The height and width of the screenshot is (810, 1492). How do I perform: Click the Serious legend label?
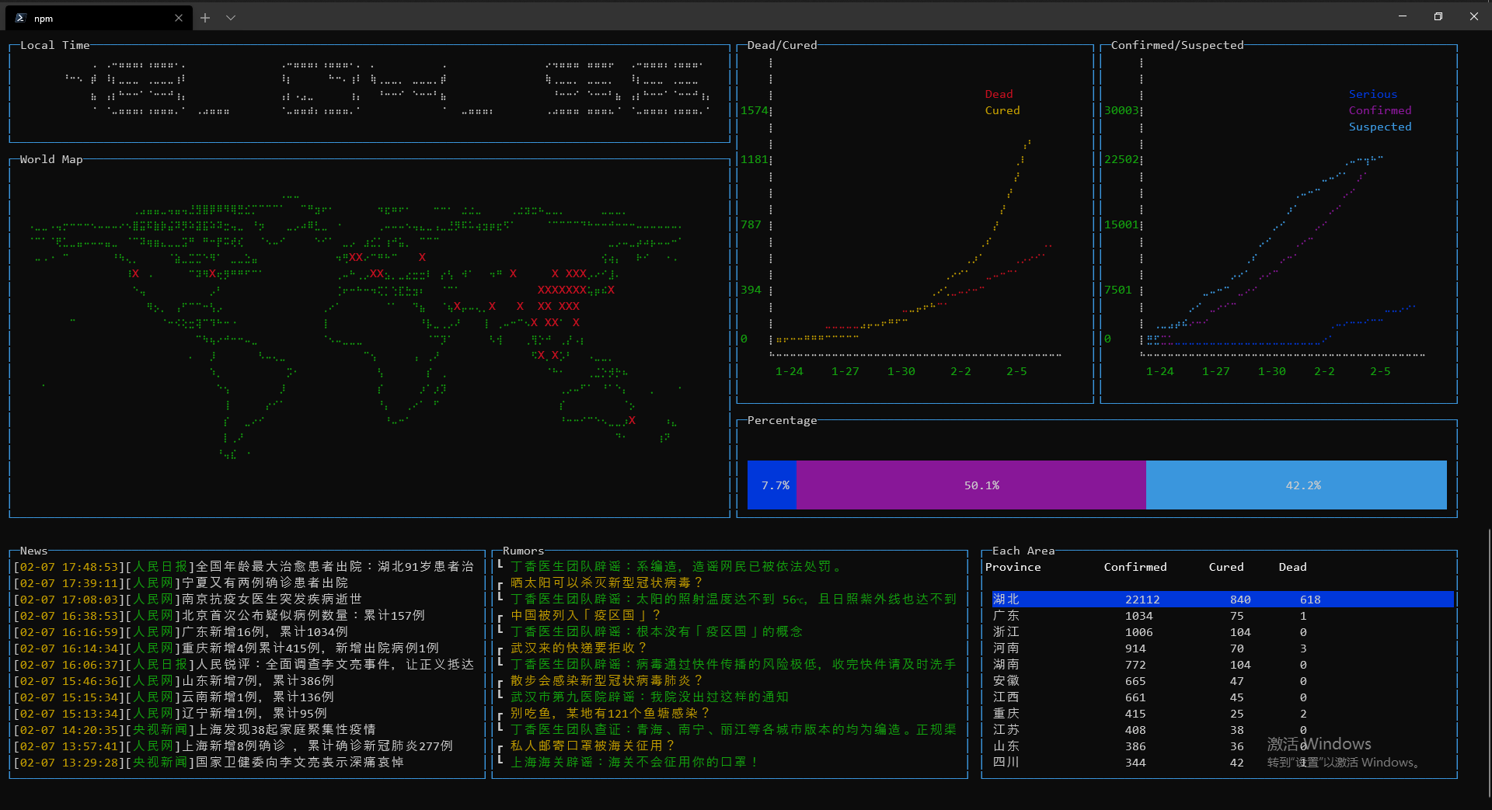[1373, 94]
